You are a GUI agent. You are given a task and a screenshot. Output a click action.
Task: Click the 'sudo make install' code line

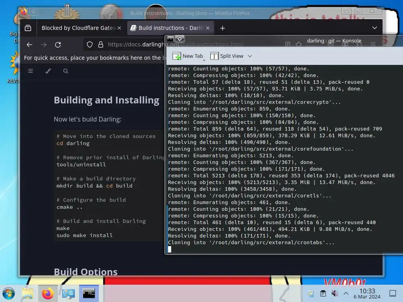pos(84,235)
